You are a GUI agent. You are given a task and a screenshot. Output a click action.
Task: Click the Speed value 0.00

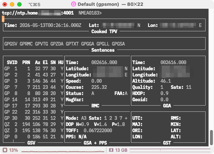pos(97,81)
